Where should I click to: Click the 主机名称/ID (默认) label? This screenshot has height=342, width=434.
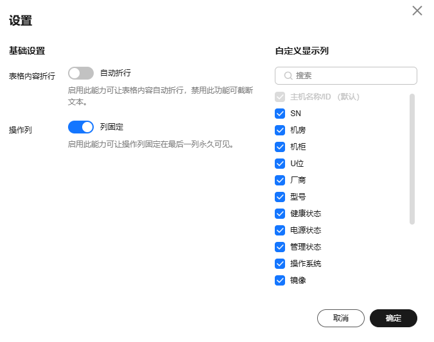325,97
